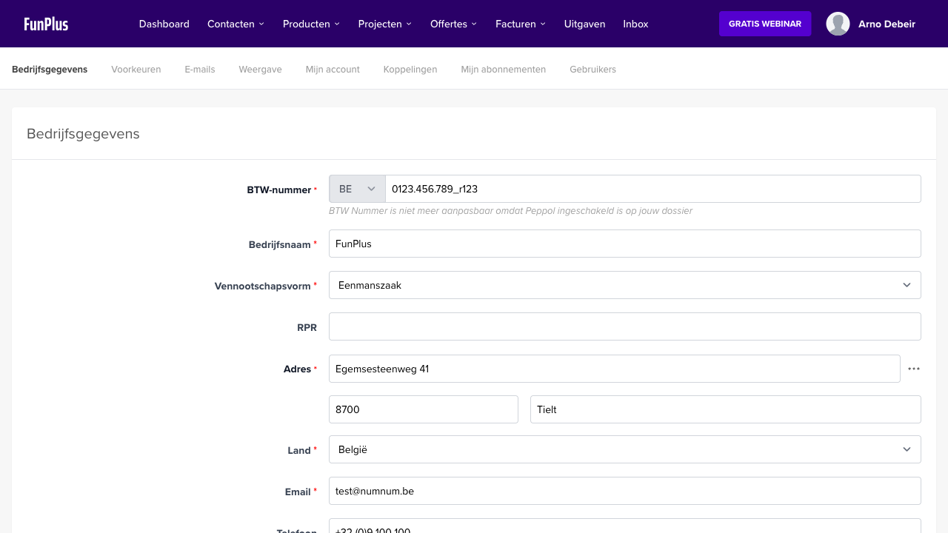Open the Uitgaven menu item
This screenshot has height=533, width=948.
tap(584, 24)
